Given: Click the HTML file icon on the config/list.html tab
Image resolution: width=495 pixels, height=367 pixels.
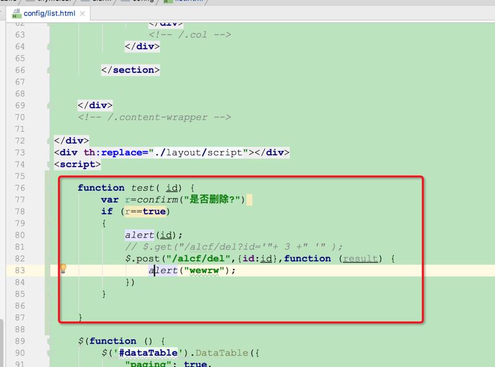Looking at the screenshot, I should (x=16, y=13).
